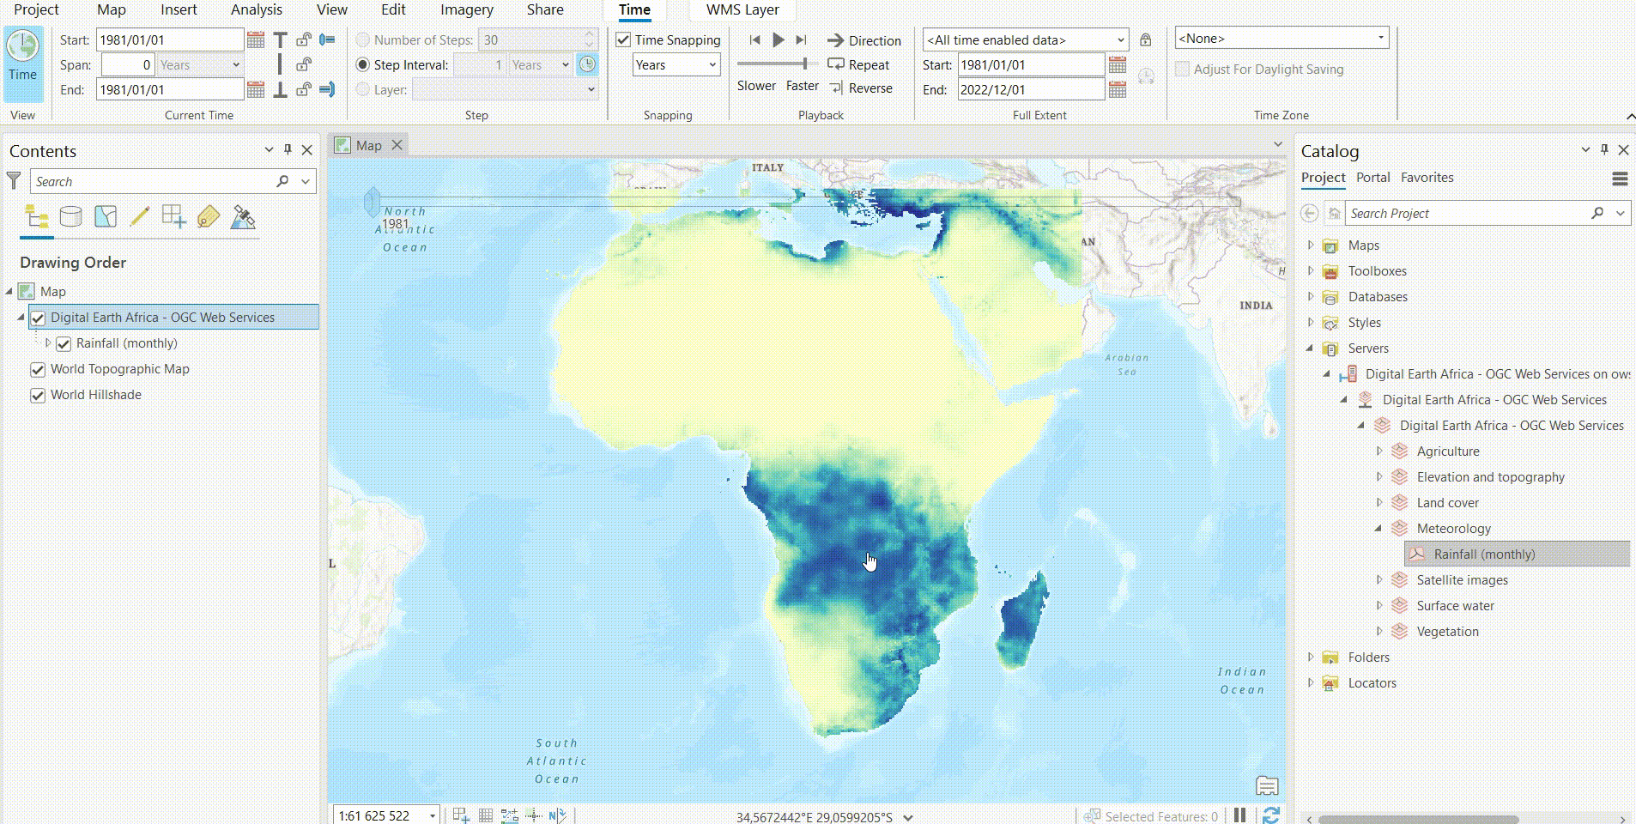Open the Portal tab in Catalog panel
The width and height of the screenshot is (1636, 824).
[x=1372, y=177]
